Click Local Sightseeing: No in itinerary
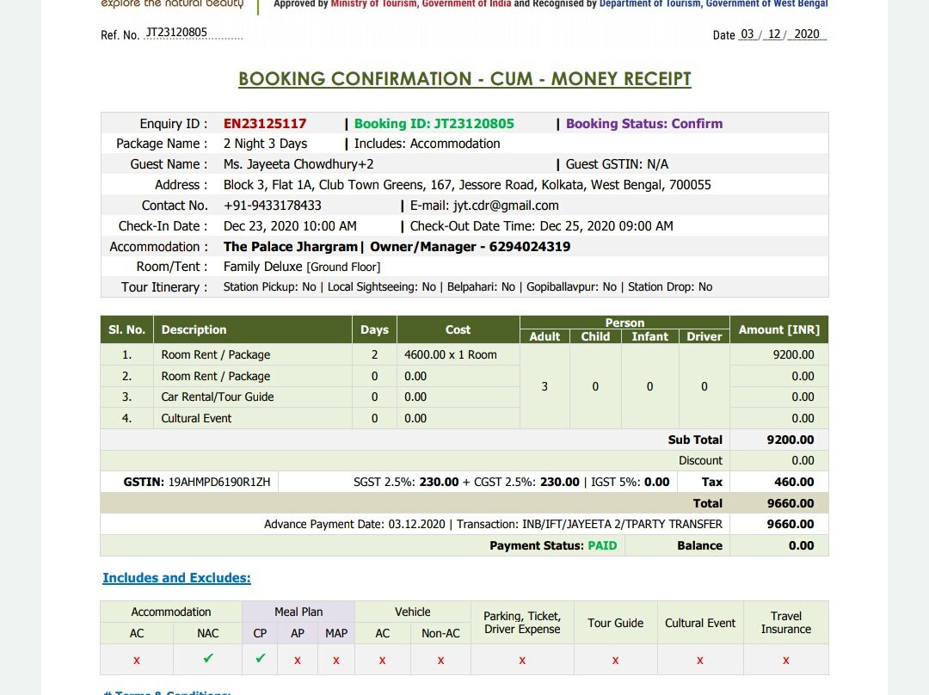The width and height of the screenshot is (929, 695). [382, 286]
